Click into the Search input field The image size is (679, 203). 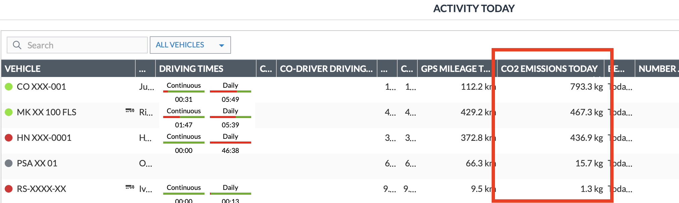coord(77,45)
